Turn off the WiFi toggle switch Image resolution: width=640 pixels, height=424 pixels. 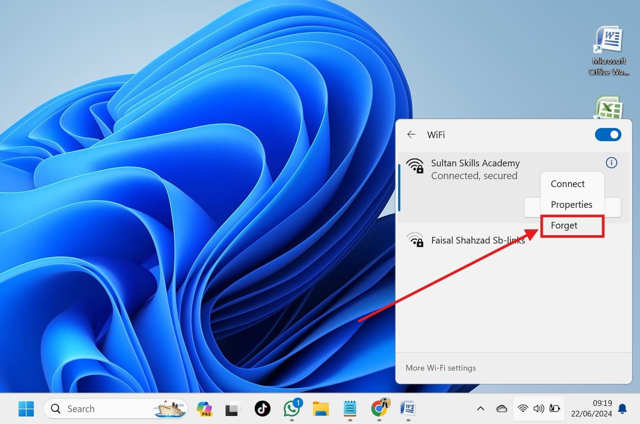(608, 135)
